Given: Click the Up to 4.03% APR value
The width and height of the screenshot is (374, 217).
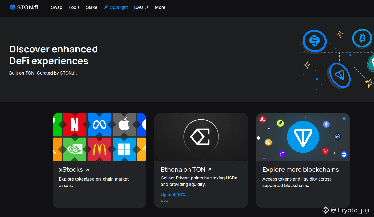Looking at the screenshot, I should click(x=173, y=195).
